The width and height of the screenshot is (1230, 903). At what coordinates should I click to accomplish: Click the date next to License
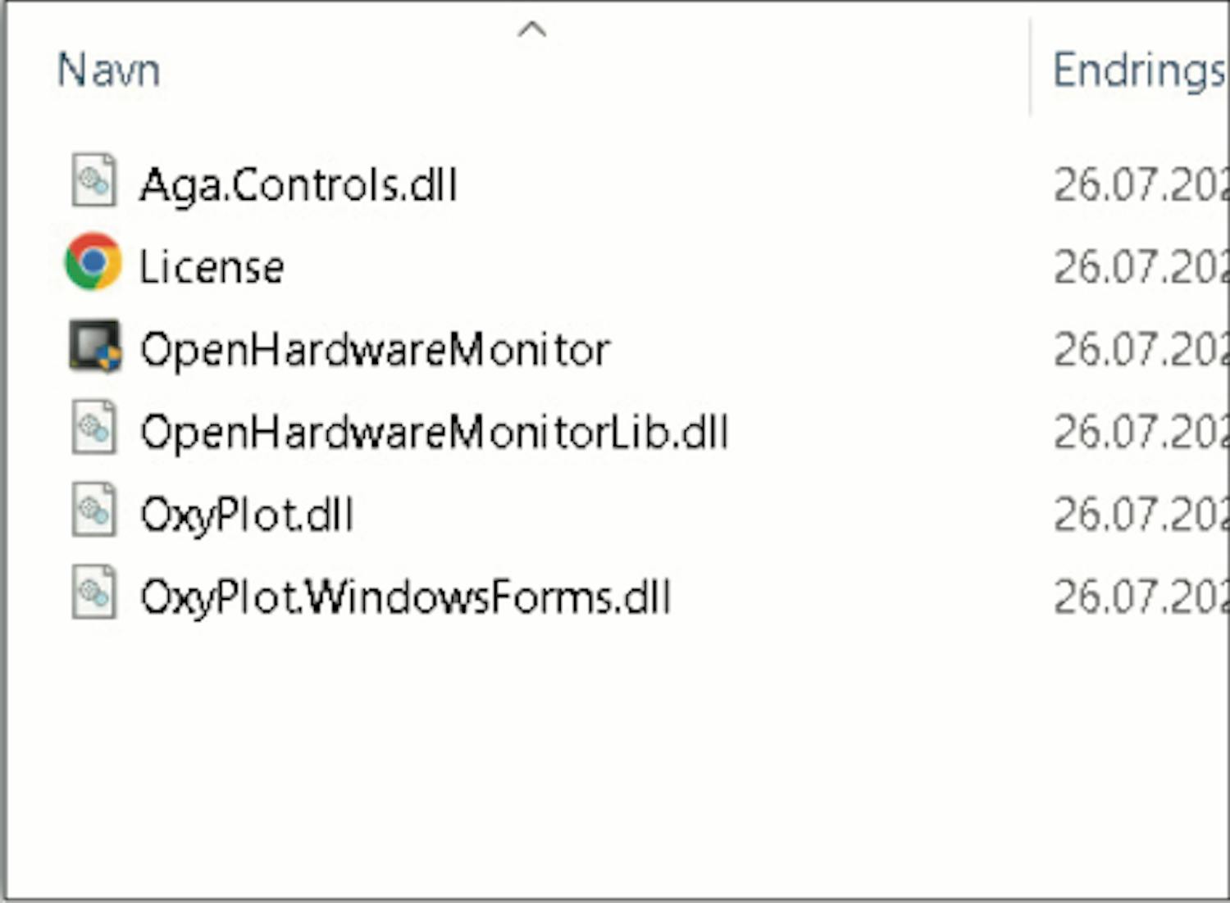(1141, 267)
